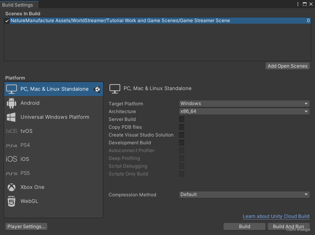Enable the Server Build checkbox

coord(181,119)
